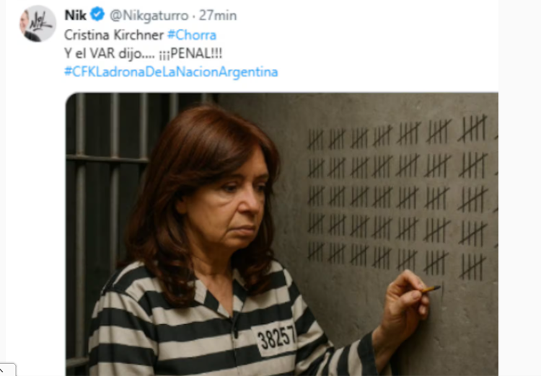
Task: Click the chevron box in bottom-left corner
Action: coord(7,370)
